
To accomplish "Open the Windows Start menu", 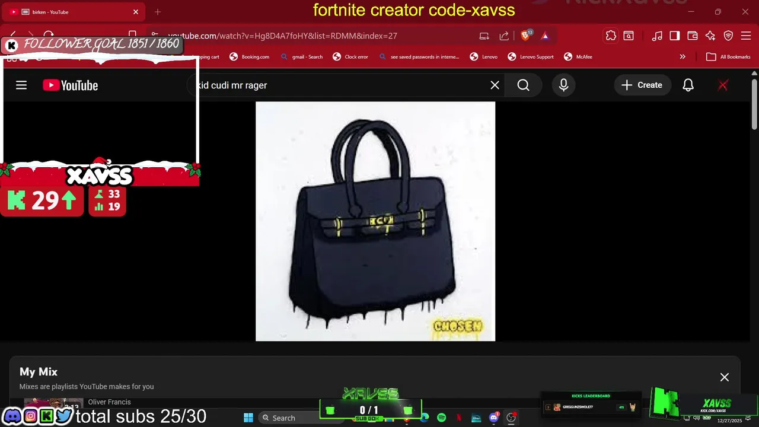I will click(x=248, y=418).
